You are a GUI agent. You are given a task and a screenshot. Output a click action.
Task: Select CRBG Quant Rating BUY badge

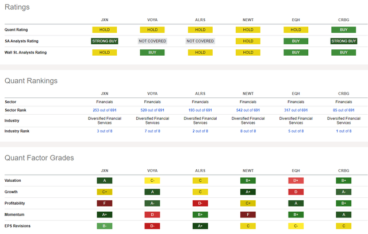click(344, 30)
